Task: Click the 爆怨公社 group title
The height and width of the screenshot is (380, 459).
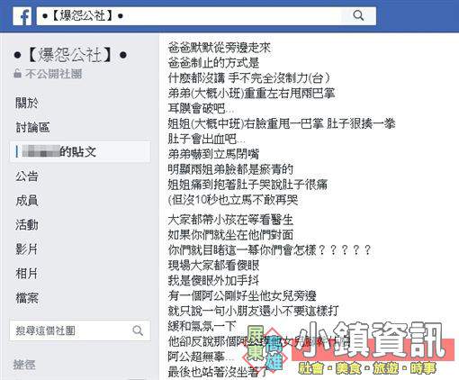Action: pyautogui.click(x=70, y=55)
